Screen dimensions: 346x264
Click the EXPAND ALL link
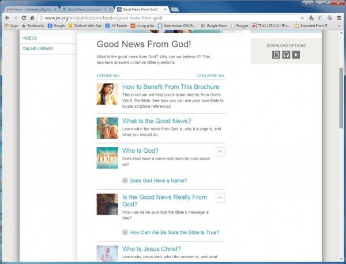(x=108, y=76)
